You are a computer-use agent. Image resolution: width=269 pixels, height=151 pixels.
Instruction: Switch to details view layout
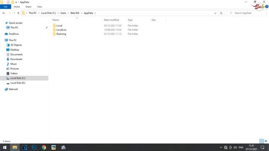coord(261,141)
